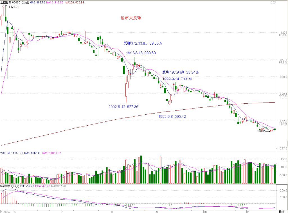Click the 1429.01 high price marker

click(13, 7)
